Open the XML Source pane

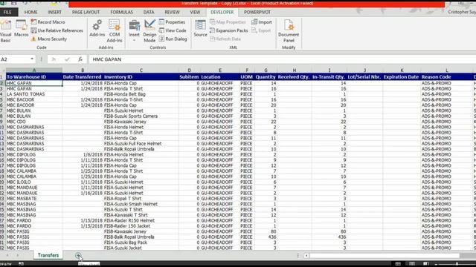pos(200,29)
